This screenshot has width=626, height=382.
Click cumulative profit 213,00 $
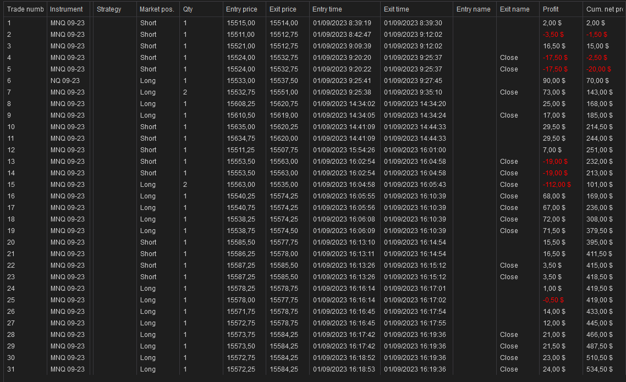click(599, 173)
